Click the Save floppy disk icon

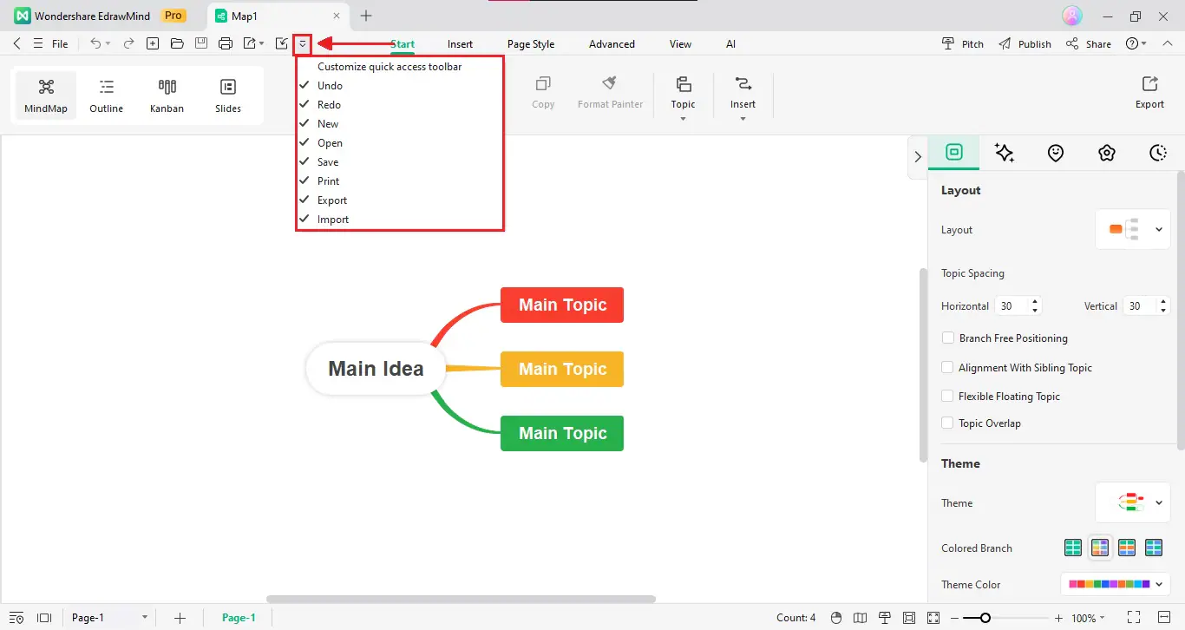201,43
